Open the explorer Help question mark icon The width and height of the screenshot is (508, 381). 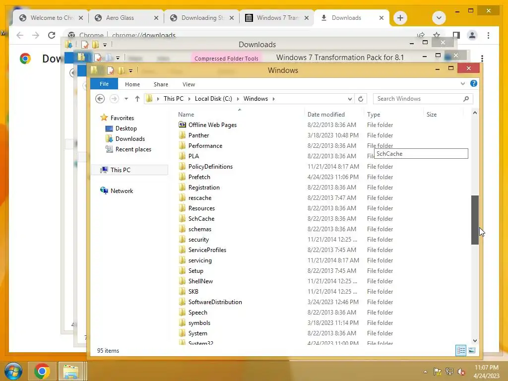tap(474, 83)
